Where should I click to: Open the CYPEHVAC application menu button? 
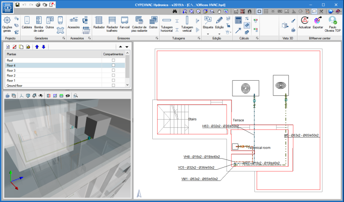click(x=8, y=8)
